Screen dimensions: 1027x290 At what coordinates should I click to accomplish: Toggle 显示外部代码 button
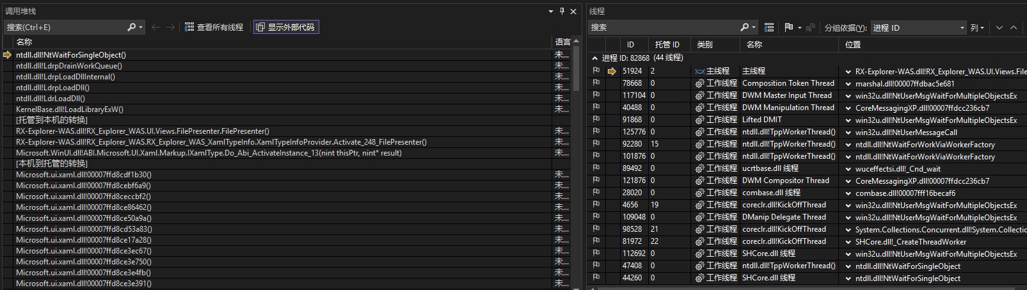285,27
